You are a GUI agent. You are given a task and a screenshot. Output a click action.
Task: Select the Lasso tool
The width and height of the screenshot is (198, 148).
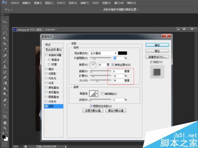(5, 33)
